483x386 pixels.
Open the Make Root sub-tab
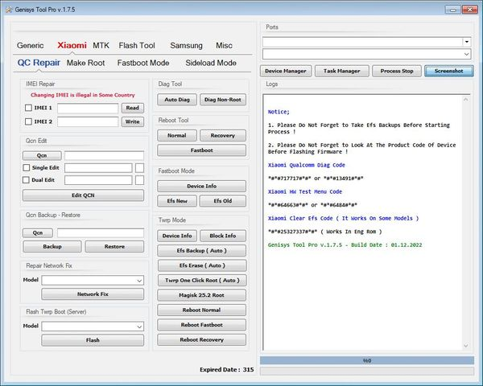point(85,63)
